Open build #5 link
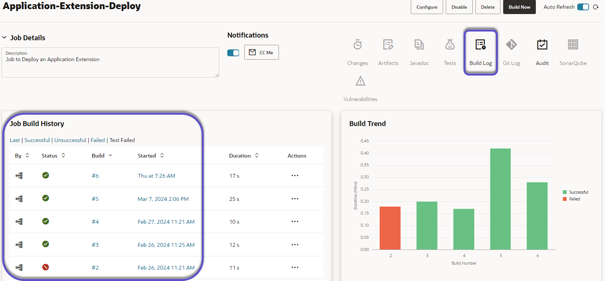Image resolution: width=605 pixels, height=281 pixels. pyautogui.click(x=95, y=199)
